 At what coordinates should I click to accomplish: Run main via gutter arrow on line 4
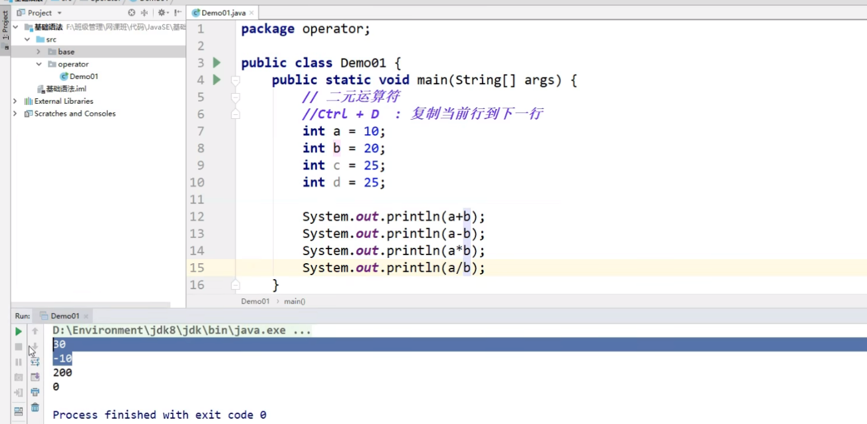point(217,79)
